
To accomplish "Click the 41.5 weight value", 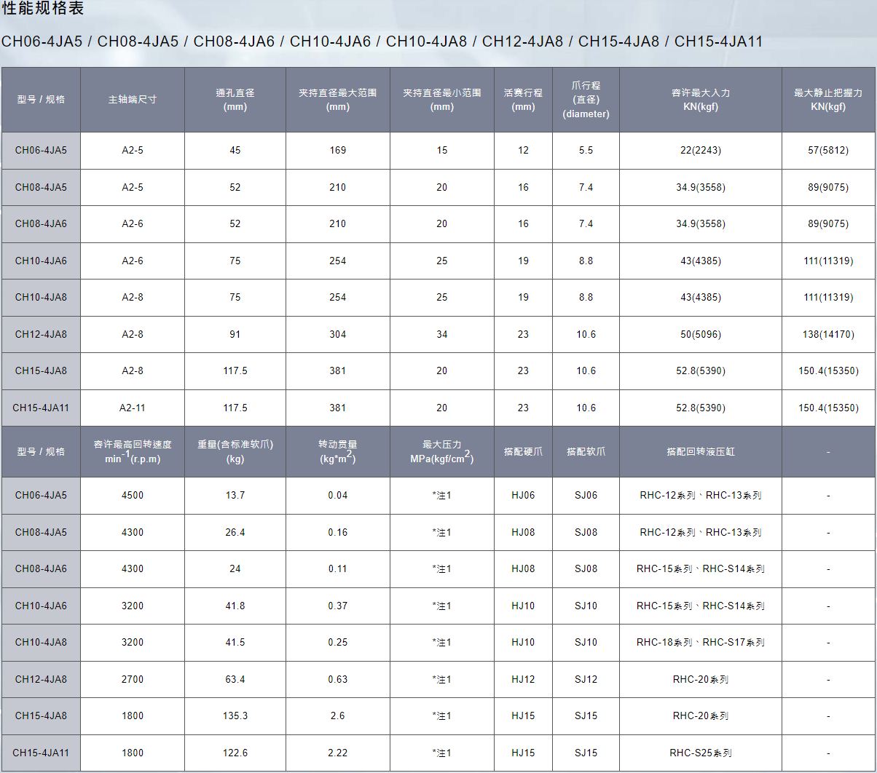I will tap(235, 643).
